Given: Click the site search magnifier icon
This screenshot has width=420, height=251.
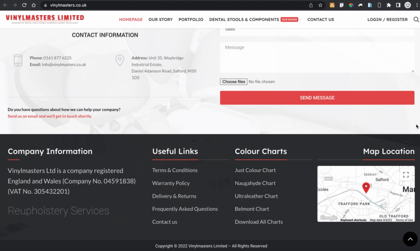Looking at the screenshot, I should tap(416, 20).
